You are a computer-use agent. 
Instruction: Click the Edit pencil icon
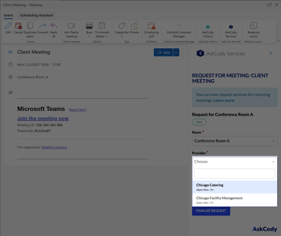point(8,26)
